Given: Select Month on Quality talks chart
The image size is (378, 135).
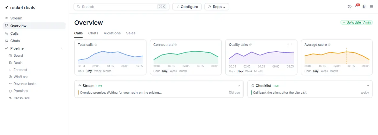Looking at the screenshot, I should pyautogui.click(x=258, y=71).
